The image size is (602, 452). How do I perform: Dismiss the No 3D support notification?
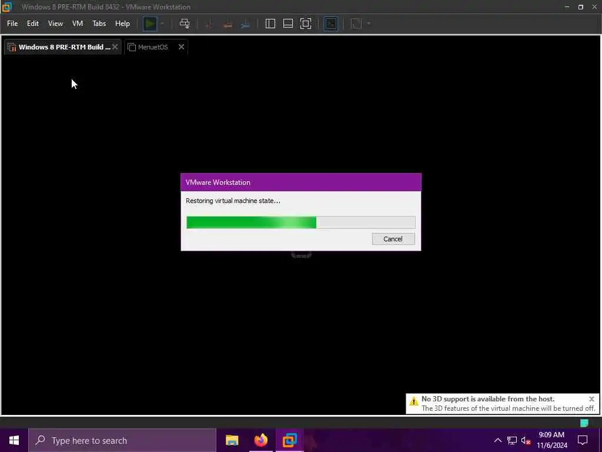click(x=591, y=399)
